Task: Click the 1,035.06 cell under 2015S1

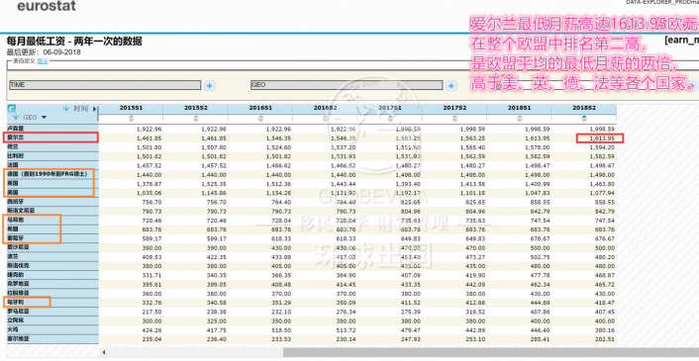Action: [x=150, y=193]
